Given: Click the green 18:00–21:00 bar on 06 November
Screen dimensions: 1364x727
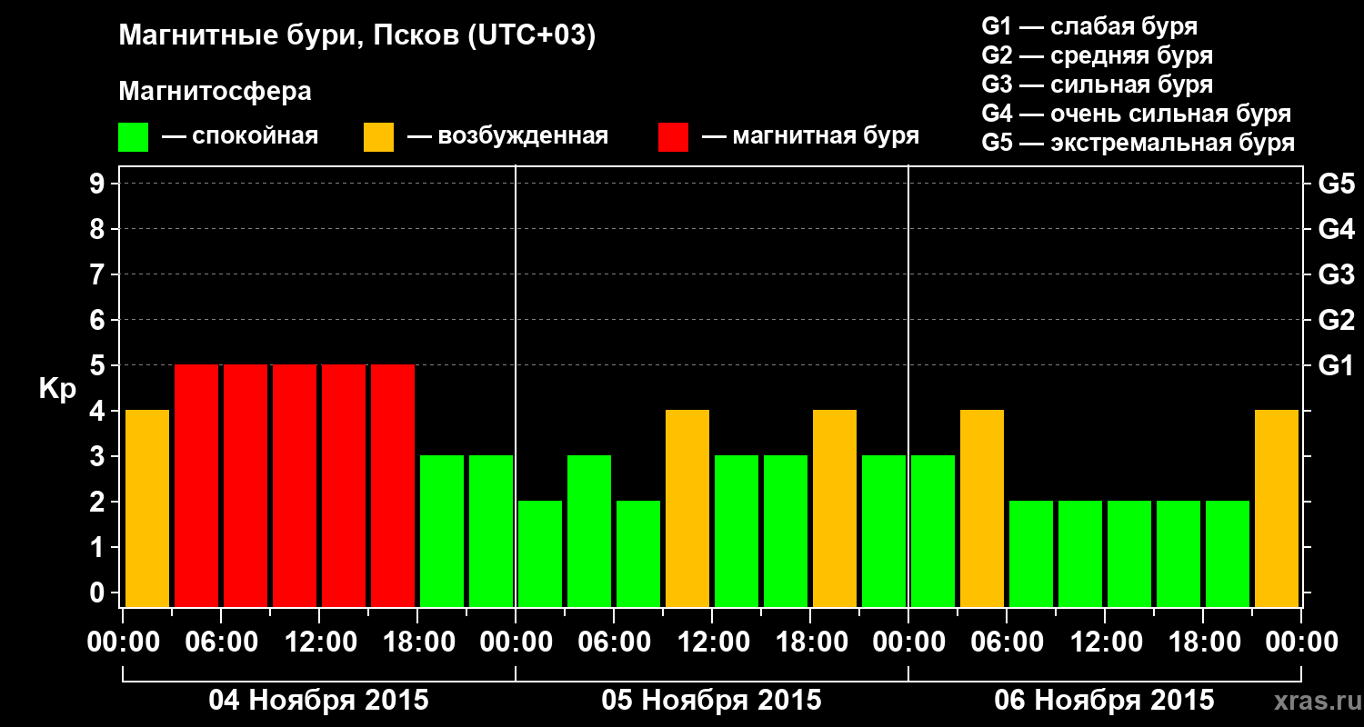Looking at the screenshot, I should pyautogui.click(x=1228, y=554).
